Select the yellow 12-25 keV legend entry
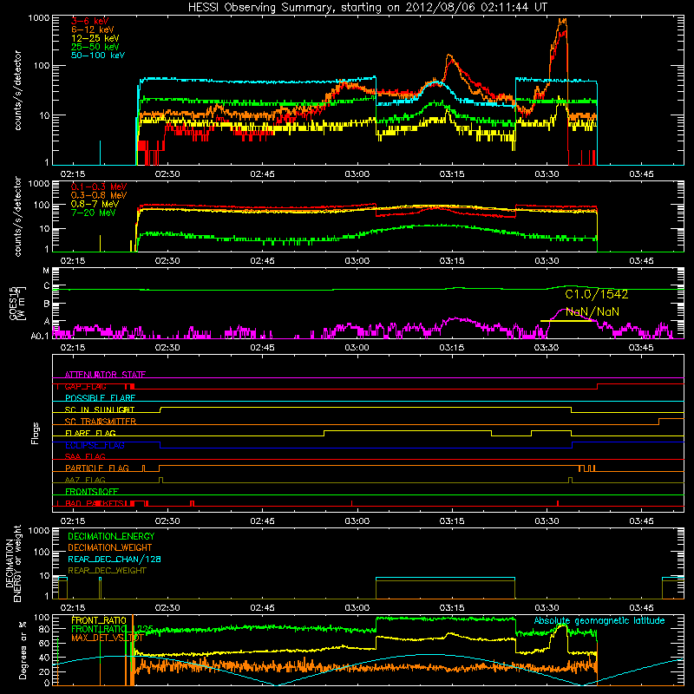 click(95, 38)
